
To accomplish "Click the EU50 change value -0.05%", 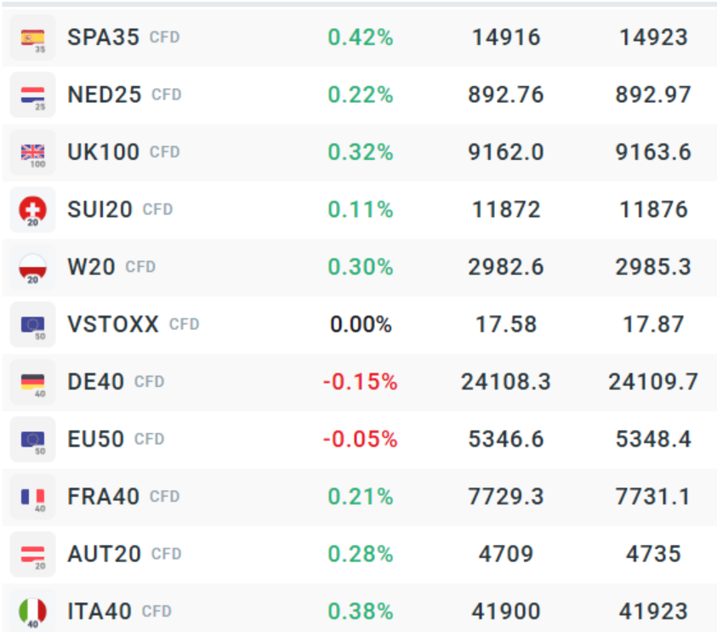I will point(360,440).
